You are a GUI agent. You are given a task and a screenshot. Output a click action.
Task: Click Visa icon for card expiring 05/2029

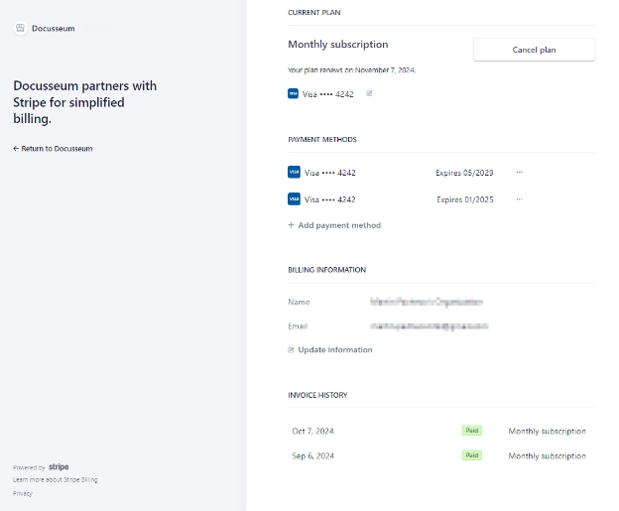294,173
